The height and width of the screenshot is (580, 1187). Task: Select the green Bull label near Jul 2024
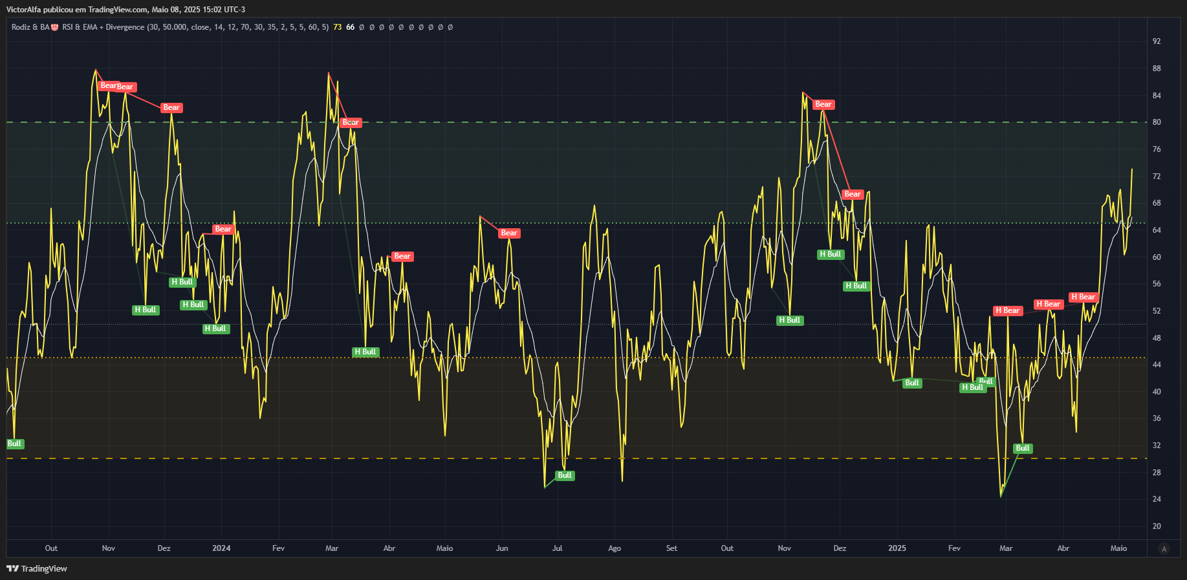click(565, 475)
